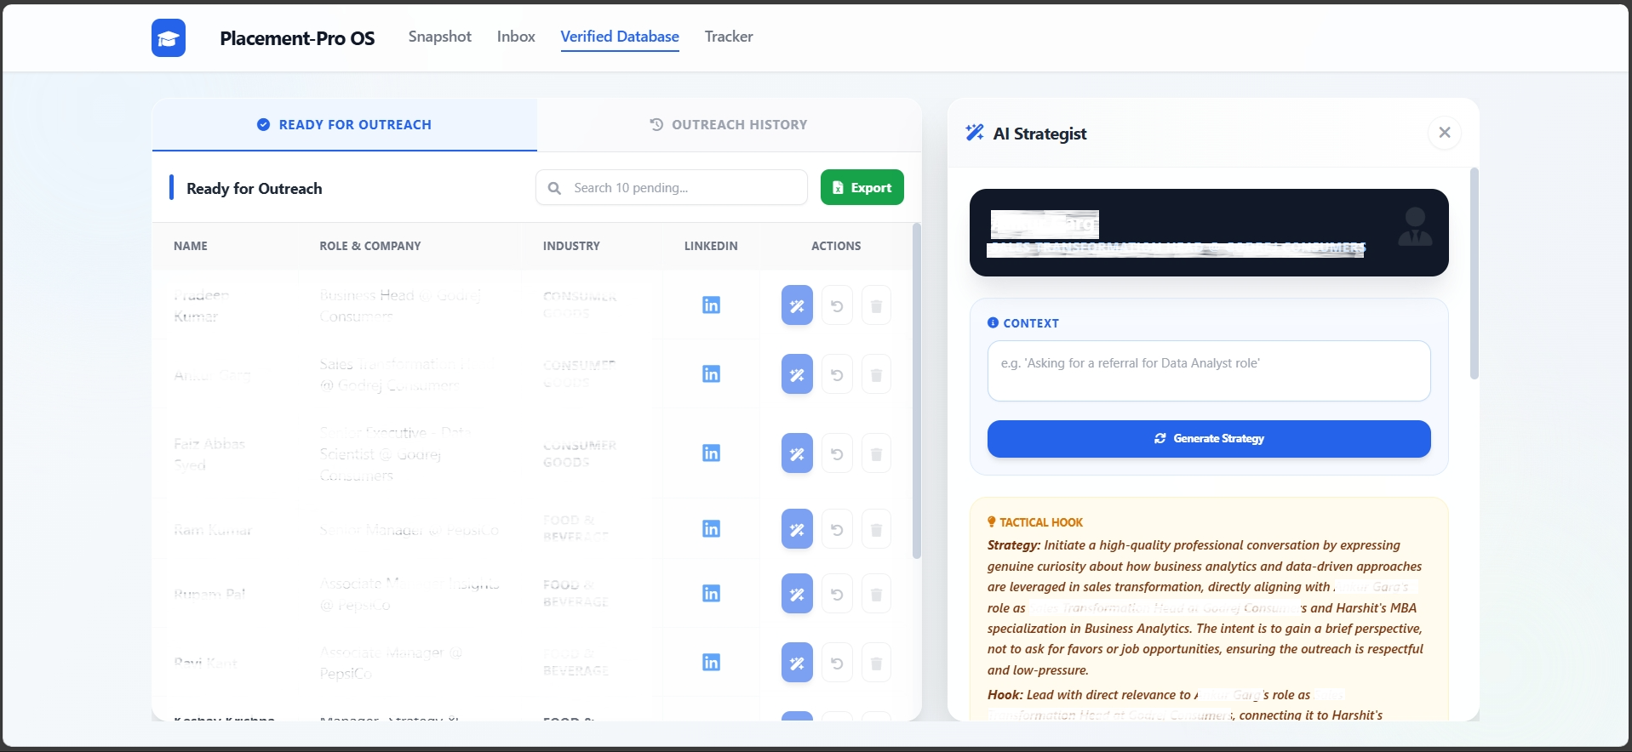Open LinkedIn profile in Ravi Kant row
The width and height of the screenshot is (1632, 752).
tap(711, 663)
